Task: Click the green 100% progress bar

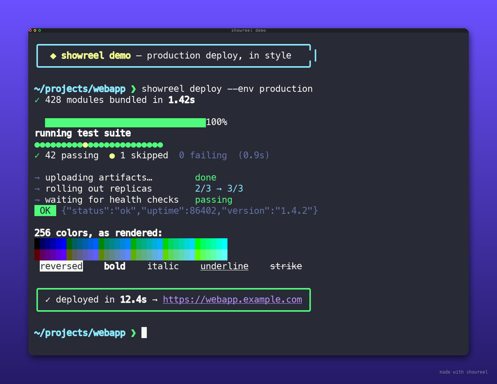Action: click(125, 122)
